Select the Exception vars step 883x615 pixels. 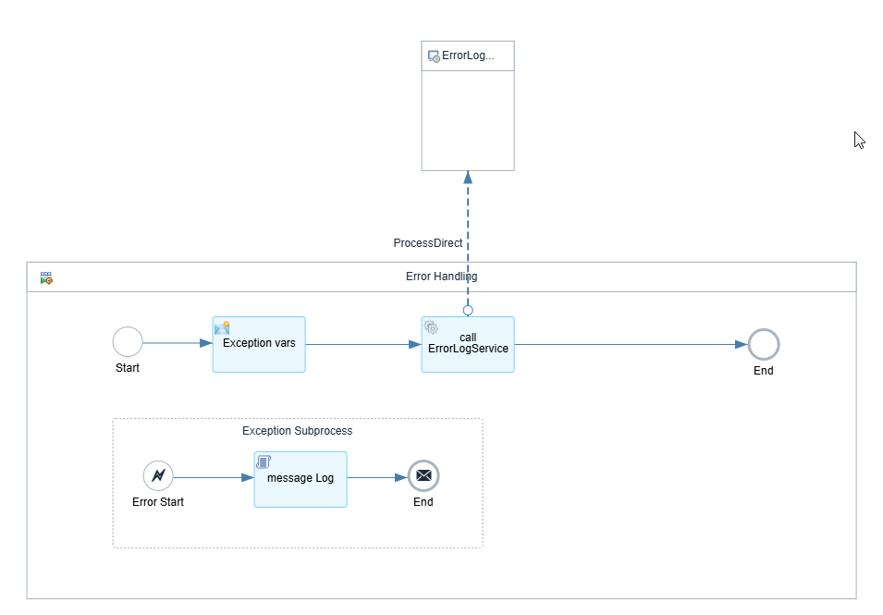pyautogui.click(x=259, y=344)
